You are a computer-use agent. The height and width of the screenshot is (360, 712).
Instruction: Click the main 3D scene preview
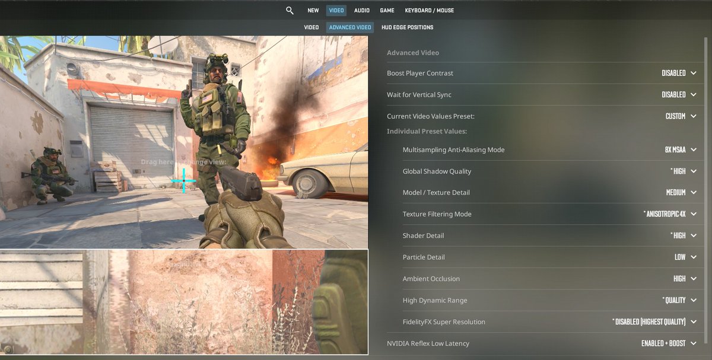[x=184, y=142]
